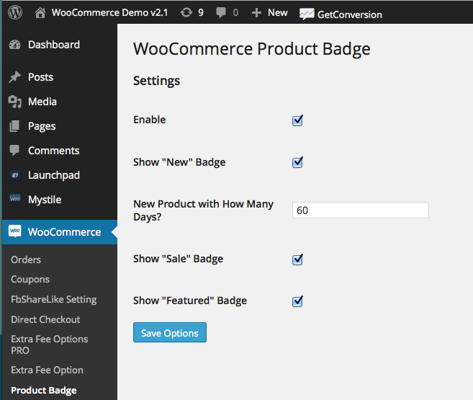Open the Pages menu item
The width and height of the screenshot is (473, 400).
(42, 126)
